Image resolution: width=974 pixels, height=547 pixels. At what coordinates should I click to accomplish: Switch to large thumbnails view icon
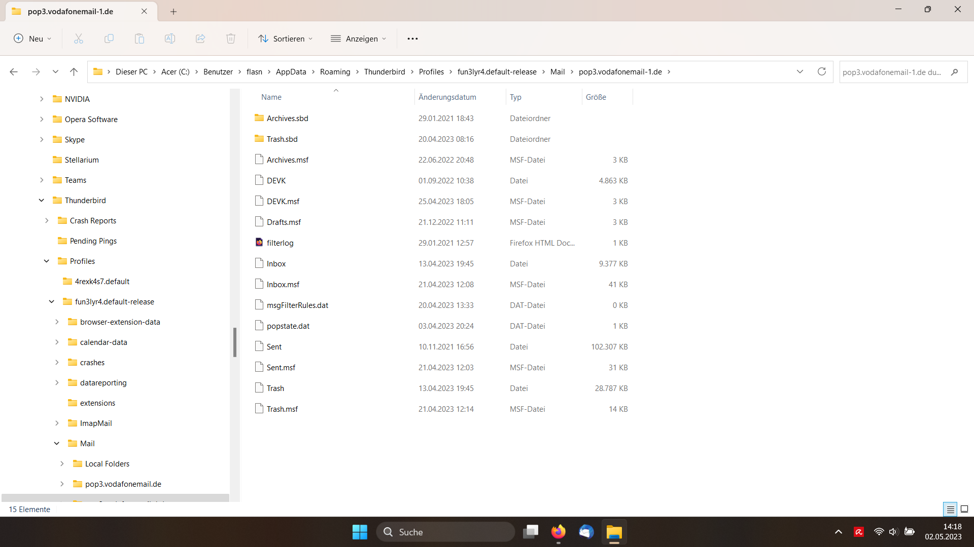[964, 510]
